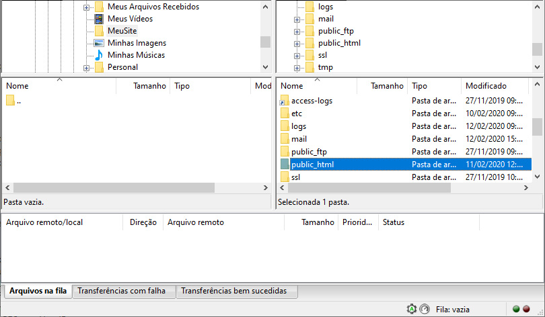Expand public_html in the remote tree

tap(297, 44)
